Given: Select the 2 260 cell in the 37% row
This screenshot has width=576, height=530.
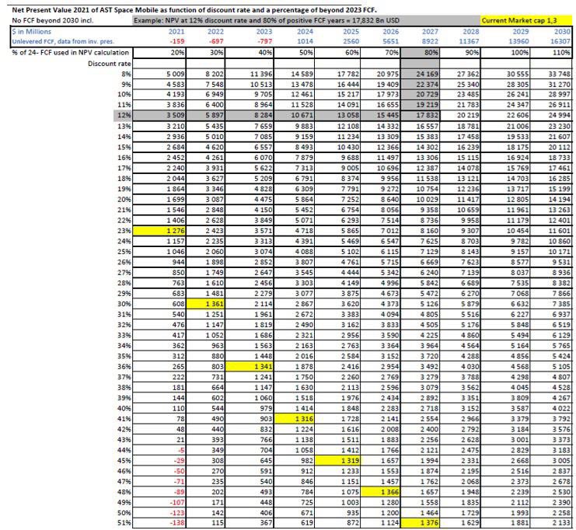Looking at the screenshot, I should click(x=337, y=377).
